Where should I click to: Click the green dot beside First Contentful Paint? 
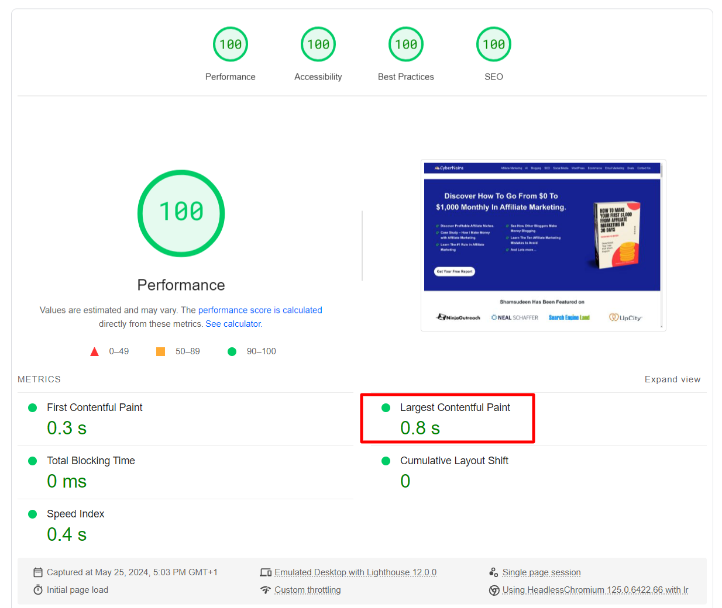(33, 408)
